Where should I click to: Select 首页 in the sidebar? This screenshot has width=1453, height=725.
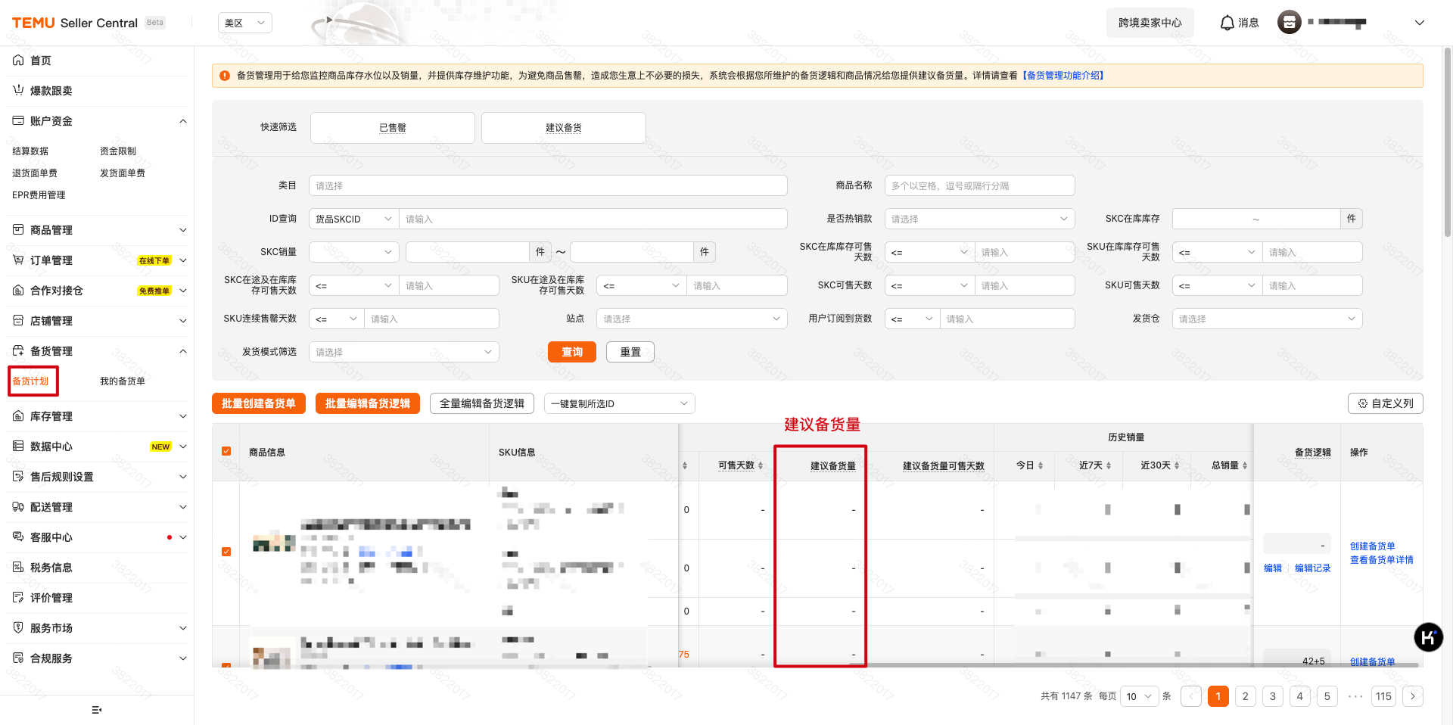(39, 60)
